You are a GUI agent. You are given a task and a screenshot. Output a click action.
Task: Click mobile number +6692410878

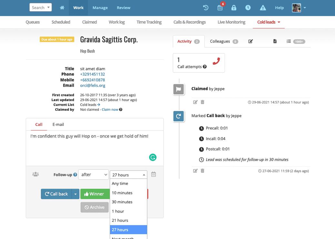(93, 80)
